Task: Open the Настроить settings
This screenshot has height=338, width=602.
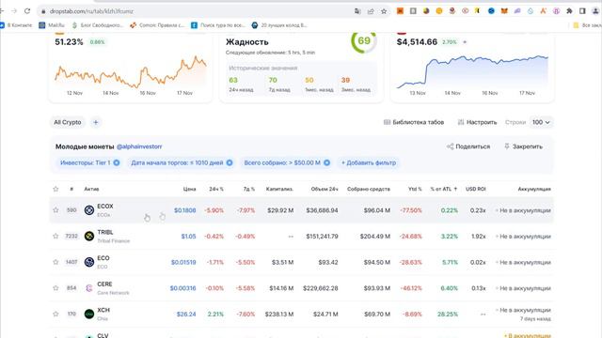Action: (x=477, y=122)
